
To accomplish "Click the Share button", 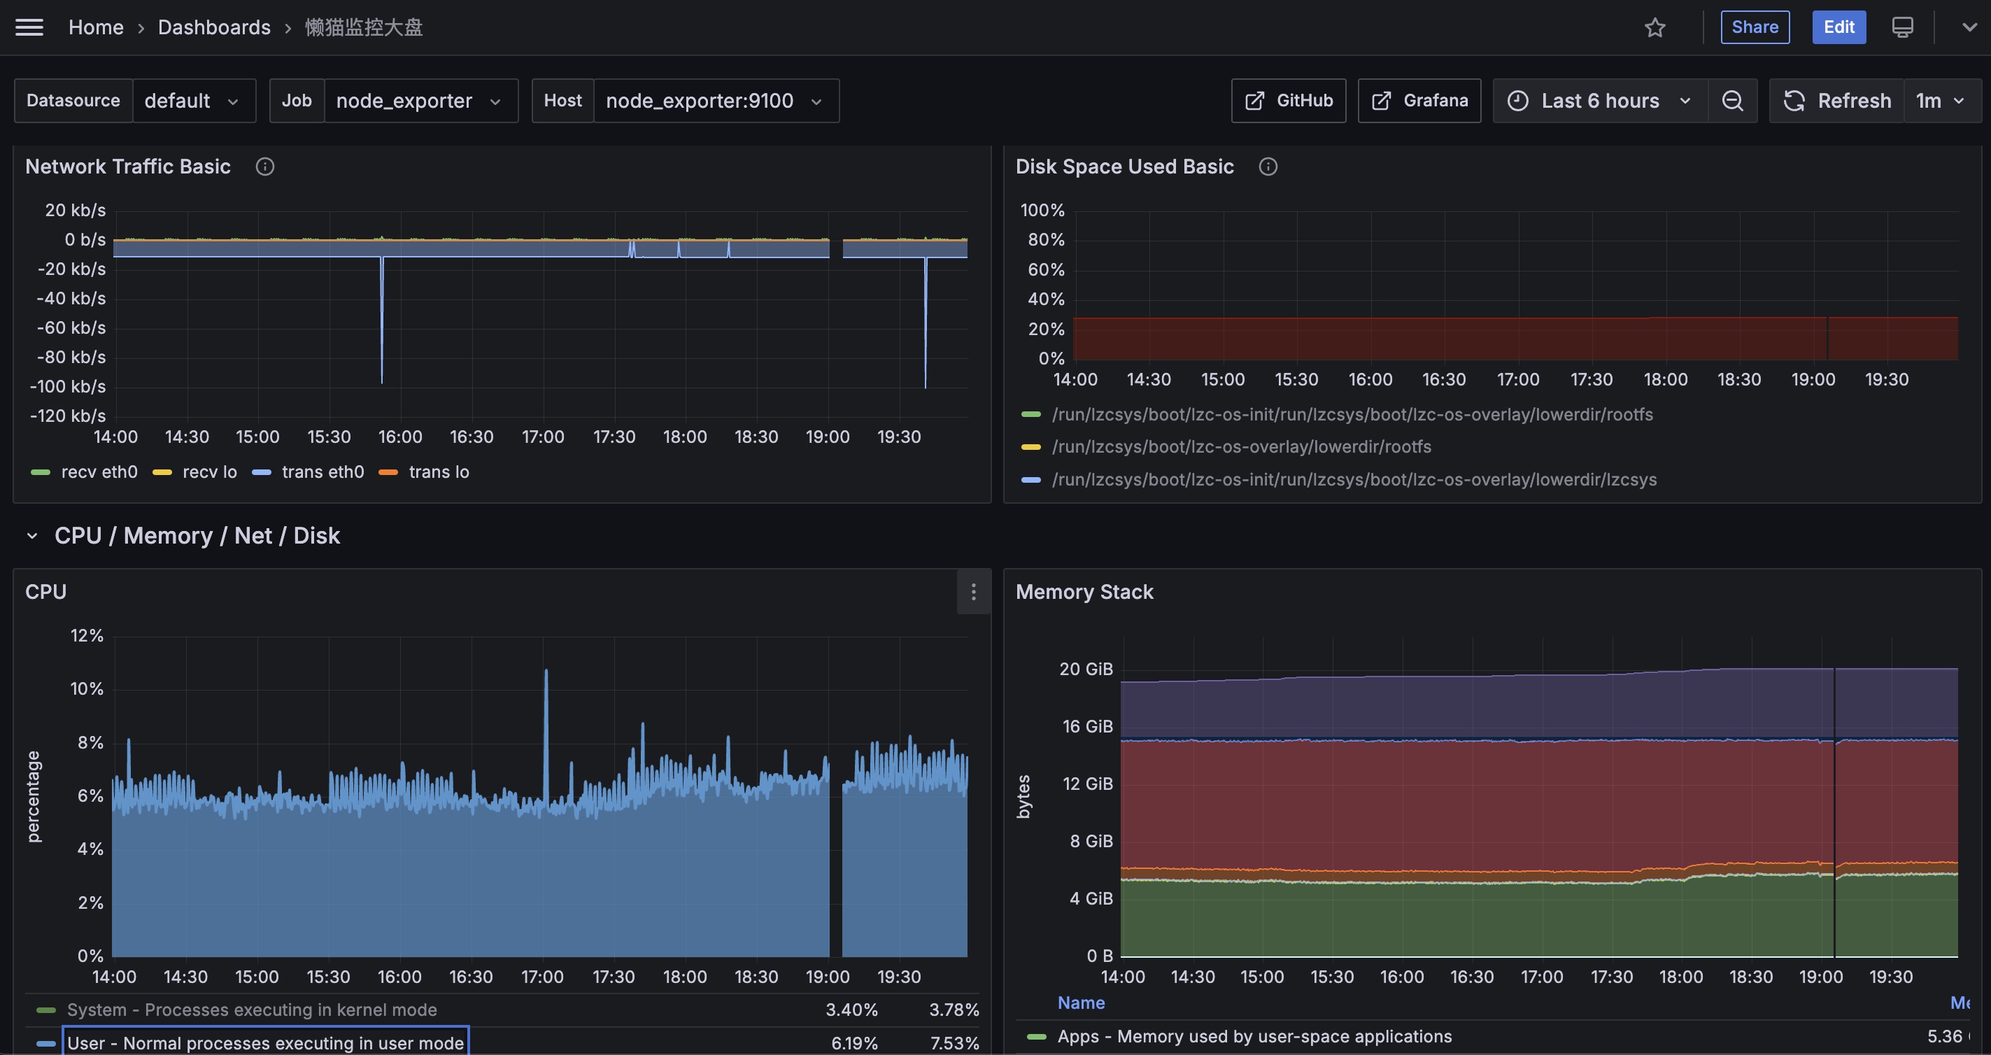I will click(1755, 28).
